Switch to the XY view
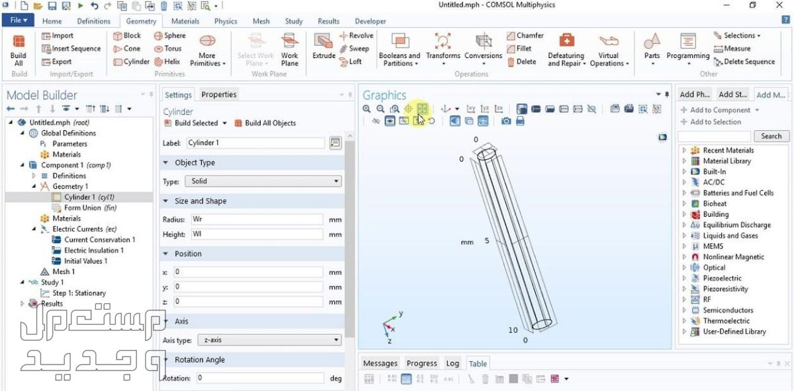Image resolution: width=794 pixels, height=391 pixels. 471,109
